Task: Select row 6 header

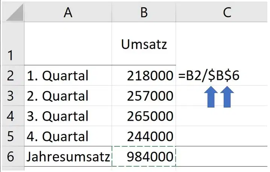Action: tap(12, 156)
